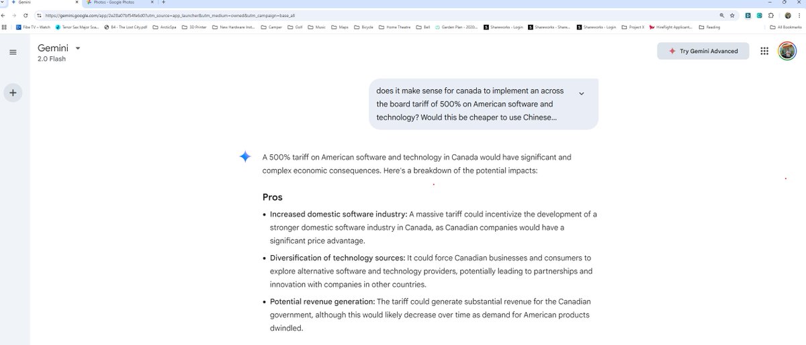Screen dimensions: 806x345
Task: View site information icon in address bar
Action: coord(39,15)
